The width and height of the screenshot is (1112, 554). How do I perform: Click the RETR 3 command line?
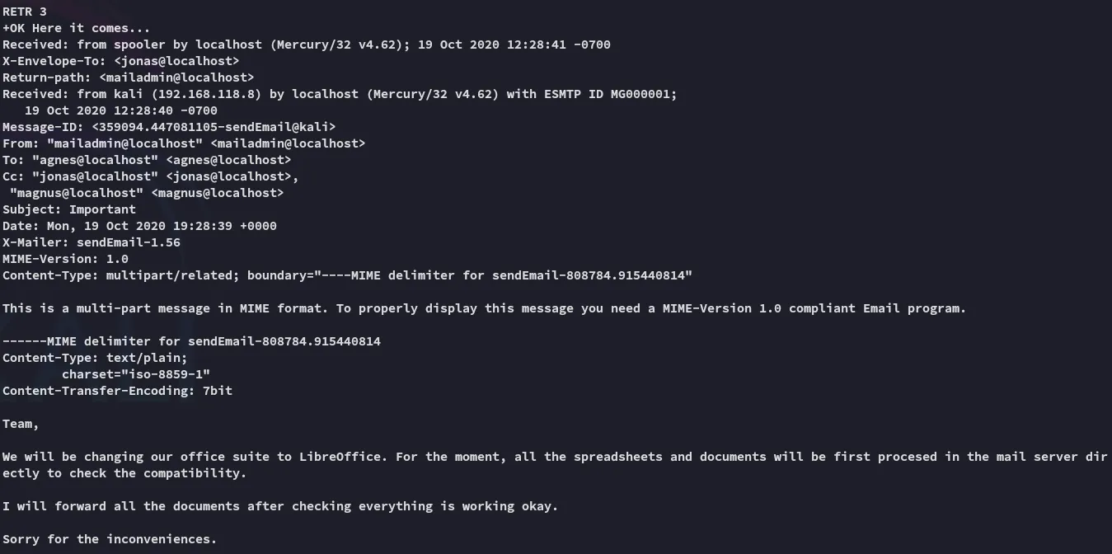tap(25, 12)
